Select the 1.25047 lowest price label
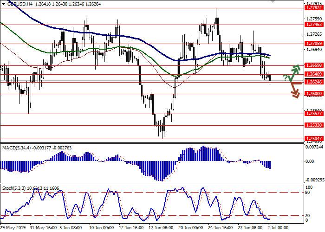 click(313, 138)
